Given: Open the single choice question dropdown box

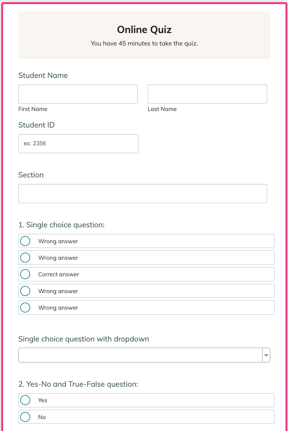Looking at the screenshot, I should click(x=140, y=355).
